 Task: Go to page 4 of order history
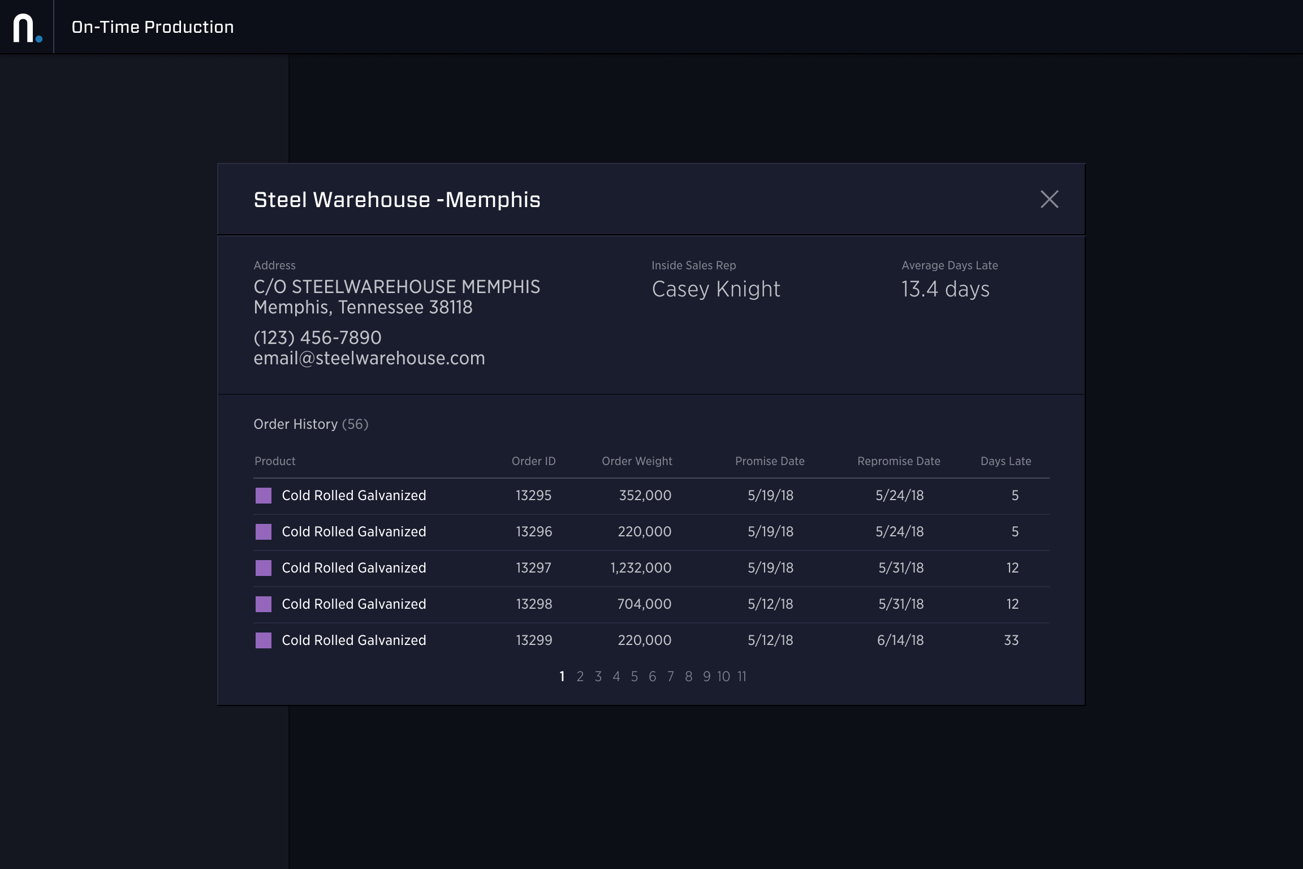(x=616, y=677)
